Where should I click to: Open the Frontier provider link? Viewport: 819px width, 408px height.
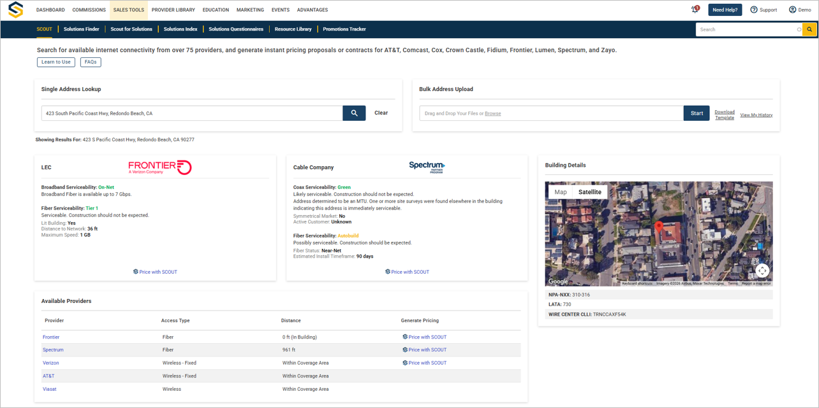click(x=51, y=337)
